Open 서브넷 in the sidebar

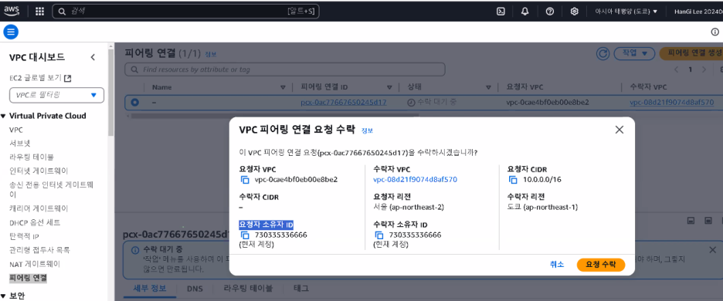point(20,144)
